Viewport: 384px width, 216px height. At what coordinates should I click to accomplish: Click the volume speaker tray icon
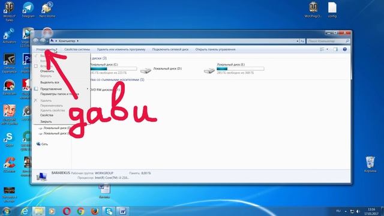(x=358, y=211)
